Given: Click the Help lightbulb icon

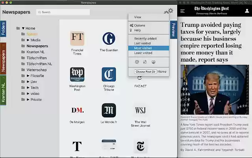Looking at the screenshot, I should (131, 30).
